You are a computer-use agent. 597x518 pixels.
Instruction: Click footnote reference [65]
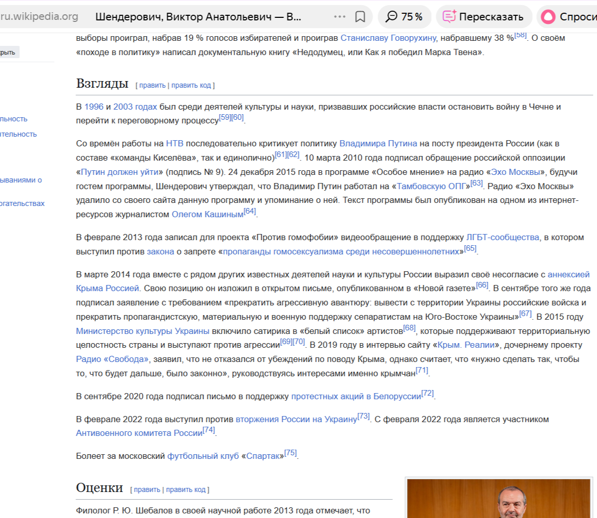pos(470,249)
